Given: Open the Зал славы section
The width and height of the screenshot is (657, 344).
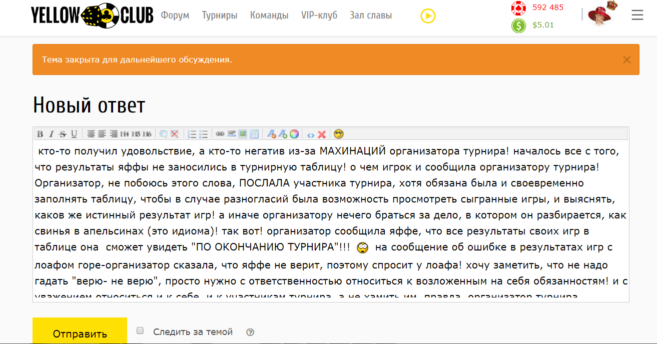Looking at the screenshot, I should (x=371, y=15).
